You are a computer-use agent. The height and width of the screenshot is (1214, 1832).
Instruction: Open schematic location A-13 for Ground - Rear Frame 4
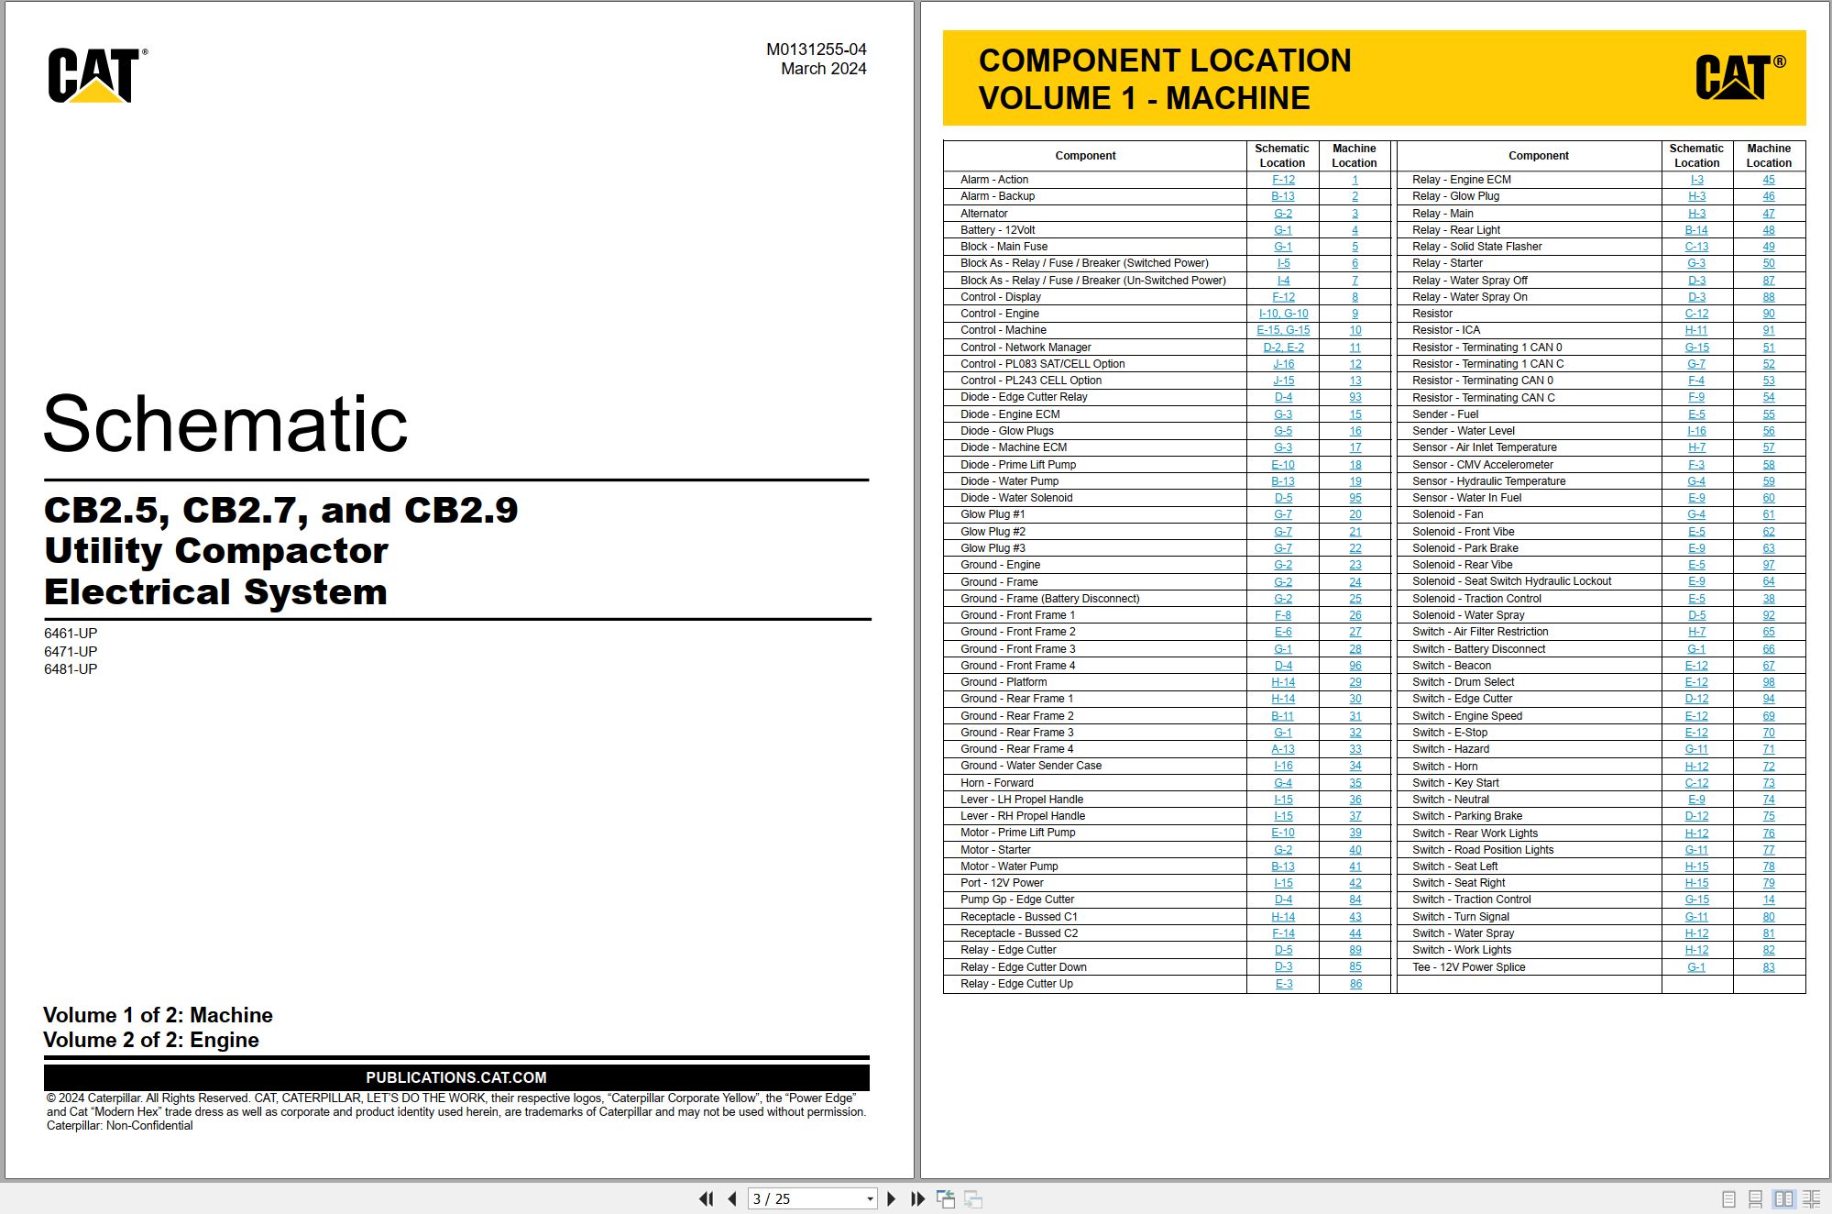click(1283, 749)
